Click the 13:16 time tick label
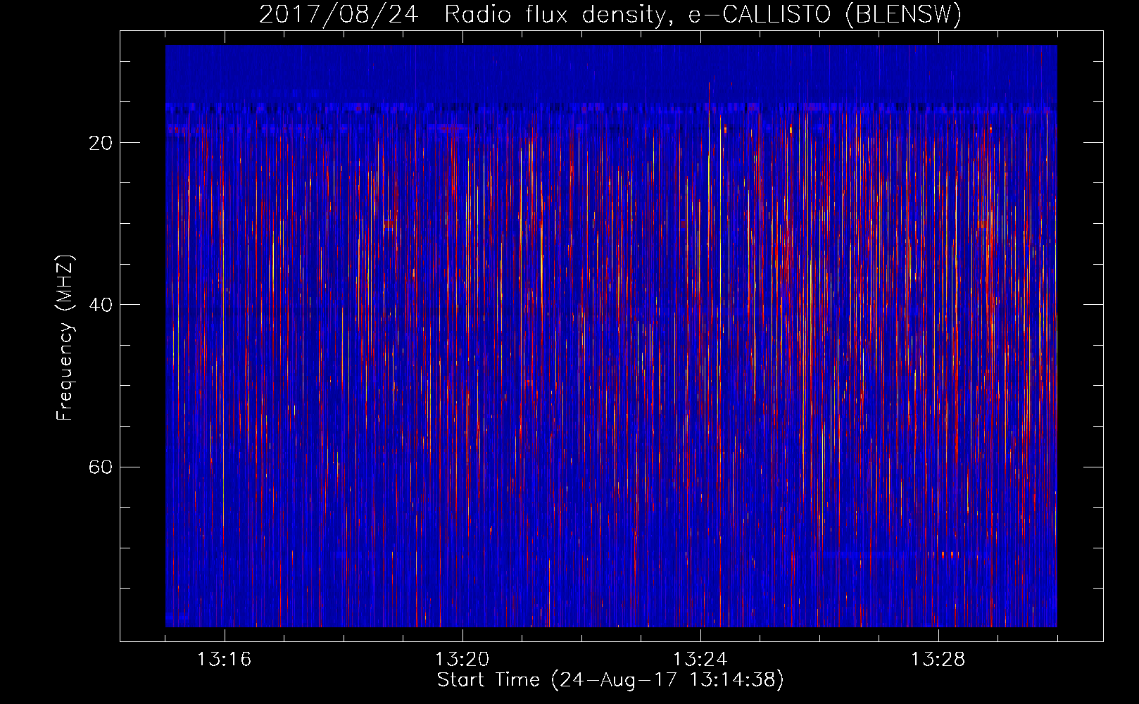The height and width of the screenshot is (704, 1139). (224, 660)
